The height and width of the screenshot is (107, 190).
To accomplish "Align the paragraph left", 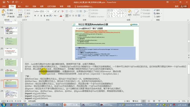I will [67, 16].
